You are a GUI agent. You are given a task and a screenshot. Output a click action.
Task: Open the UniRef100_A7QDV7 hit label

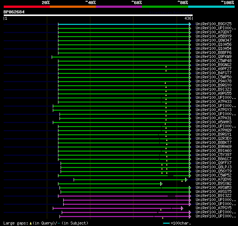[213, 32]
